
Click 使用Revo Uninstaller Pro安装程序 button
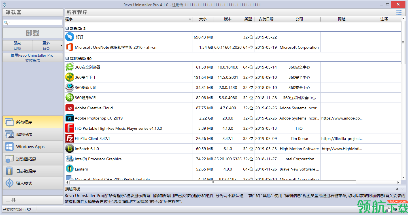click(33, 58)
